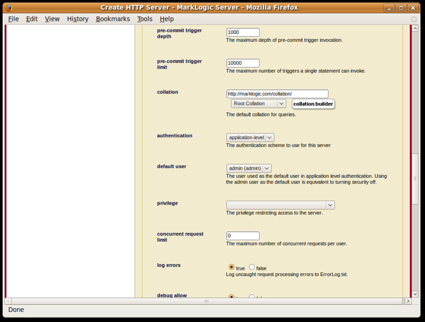Click vertical scrollbar up arrow
The width and height of the screenshot is (425, 322).
click(415, 29)
